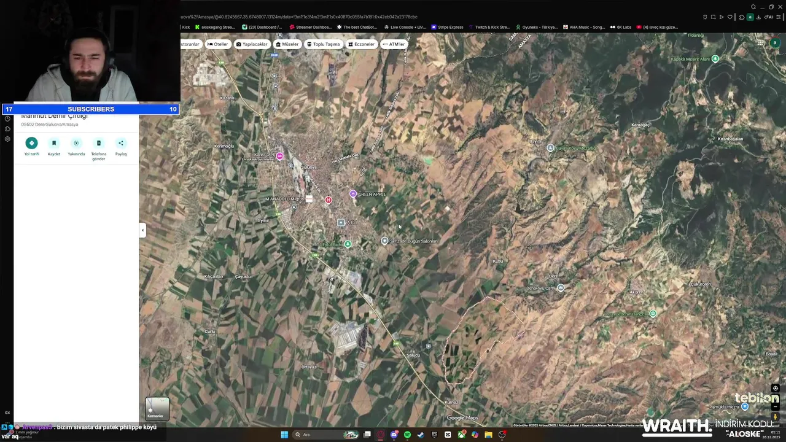
Task: Click the Kıranbaşalan village label
Action: pyautogui.click(x=731, y=139)
